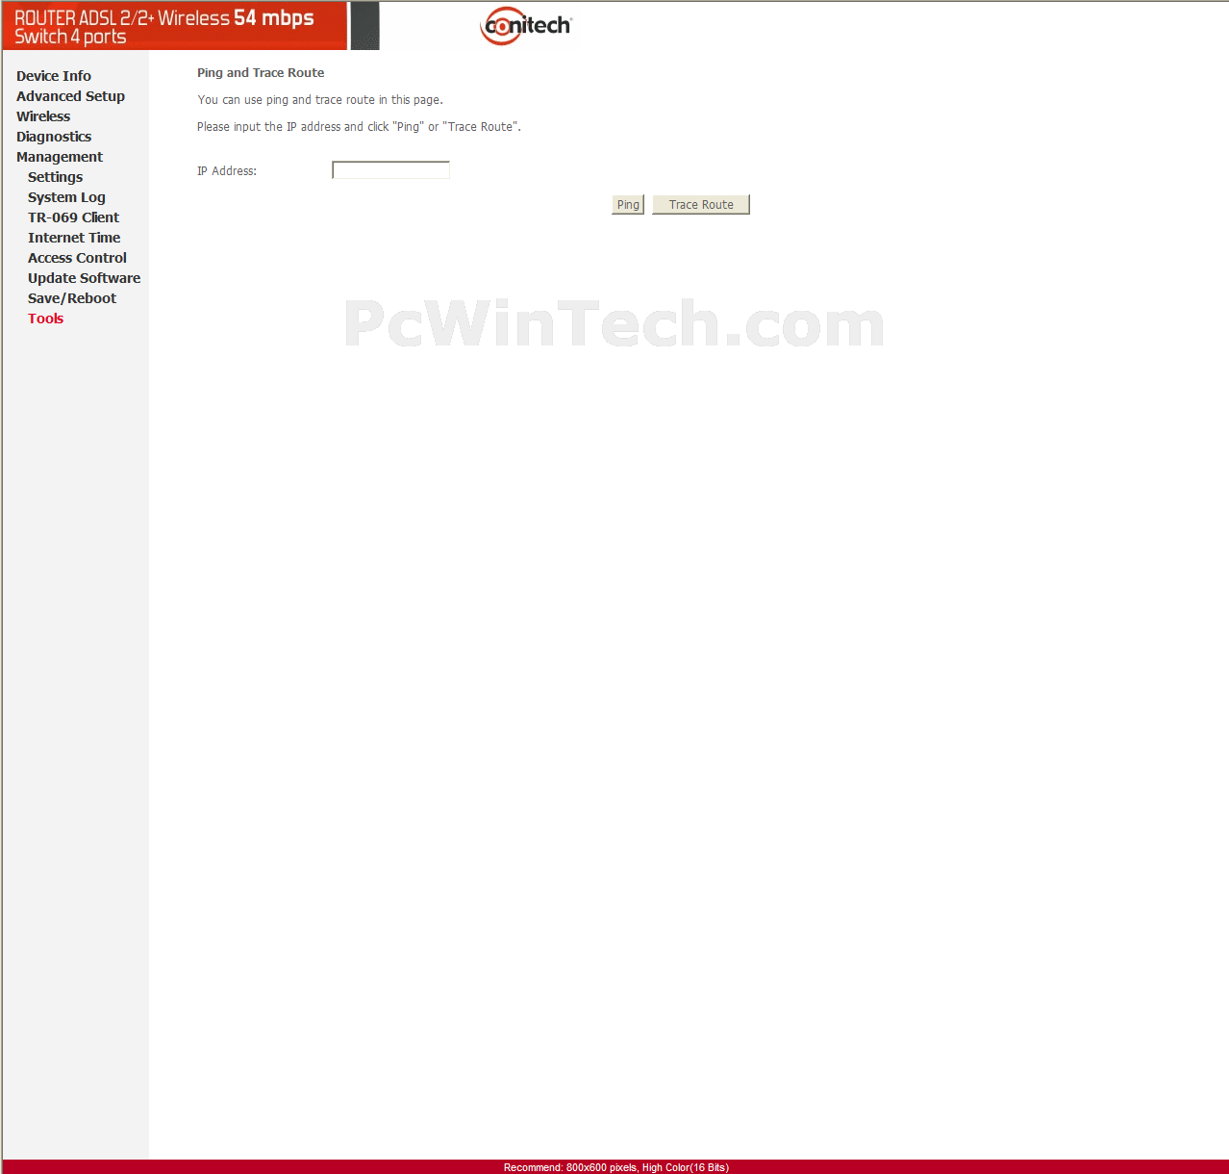The image size is (1229, 1174).
Task: Open the Diagnostics page
Action: [x=54, y=137]
